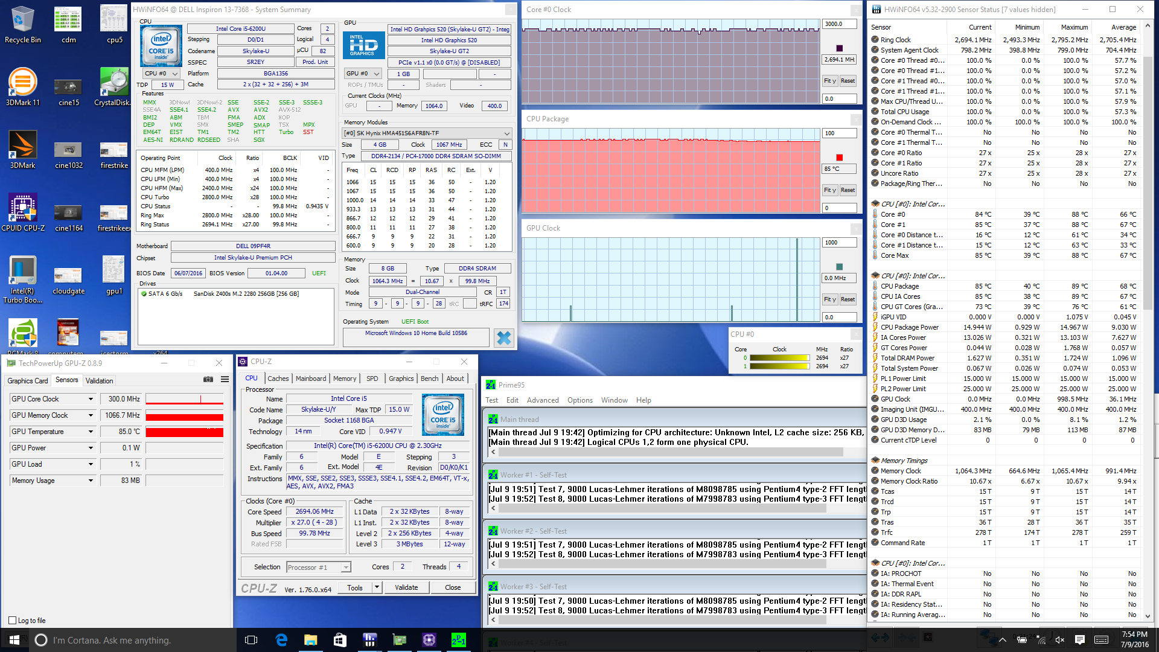1159x652 pixels.
Task: Select the Intel Turbo Boost desktop icon
Action: pyautogui.click(x=23, y=279)
